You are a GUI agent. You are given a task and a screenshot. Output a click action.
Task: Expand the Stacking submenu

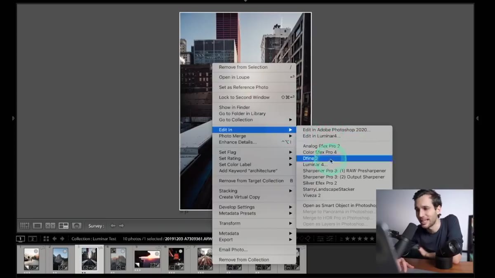pyautogui.click(x=254, y=191)
